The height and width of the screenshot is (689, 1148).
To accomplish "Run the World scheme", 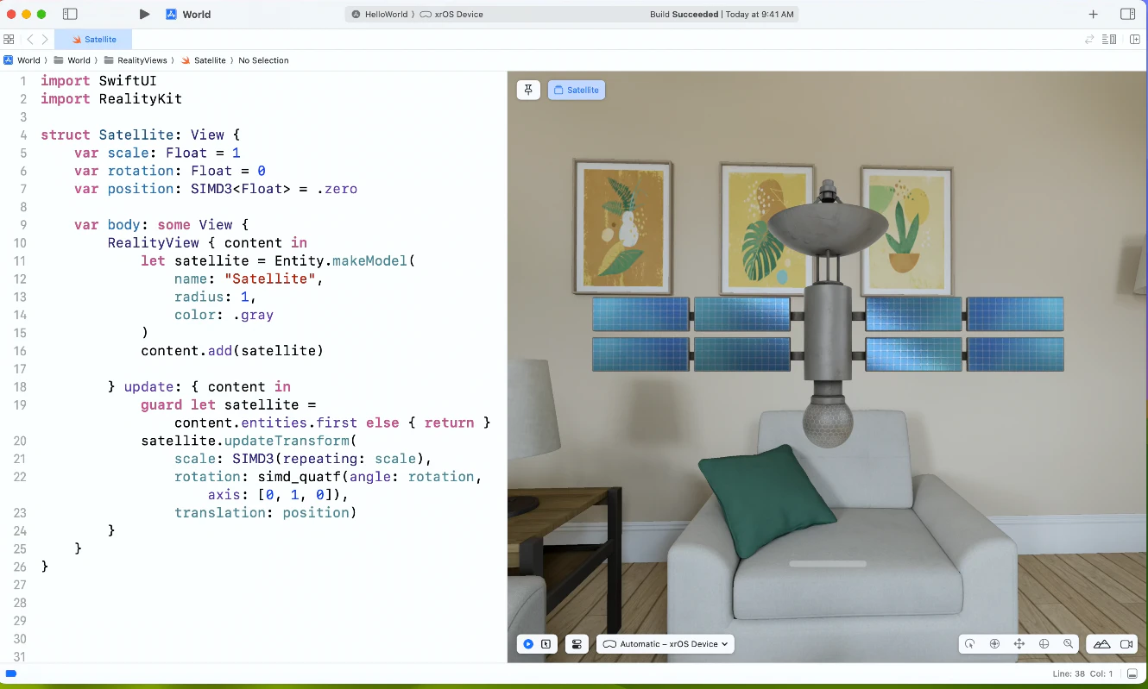I will point(144,14).
